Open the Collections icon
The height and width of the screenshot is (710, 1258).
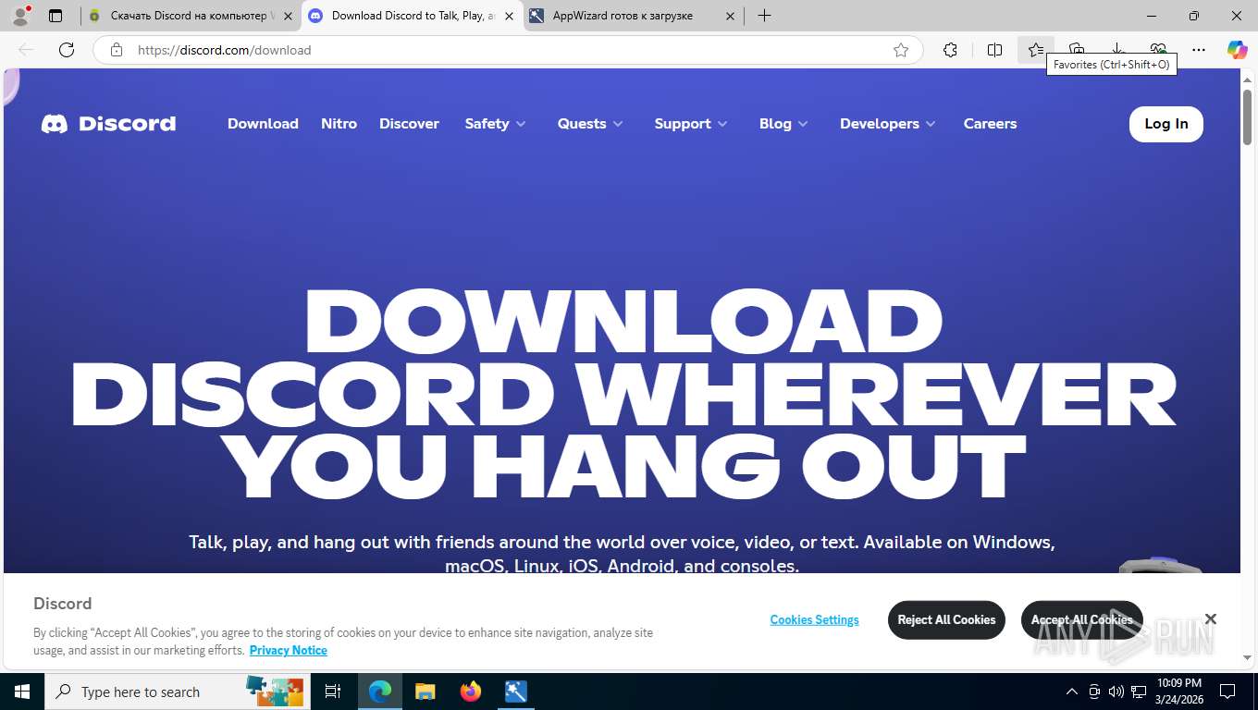click(x=1076, y=50)
